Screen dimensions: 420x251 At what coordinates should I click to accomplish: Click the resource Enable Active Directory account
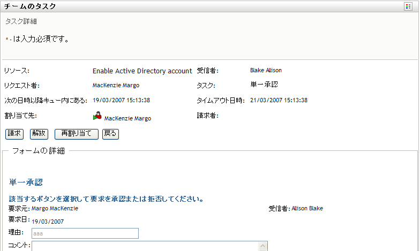click(x=142, y=71)
